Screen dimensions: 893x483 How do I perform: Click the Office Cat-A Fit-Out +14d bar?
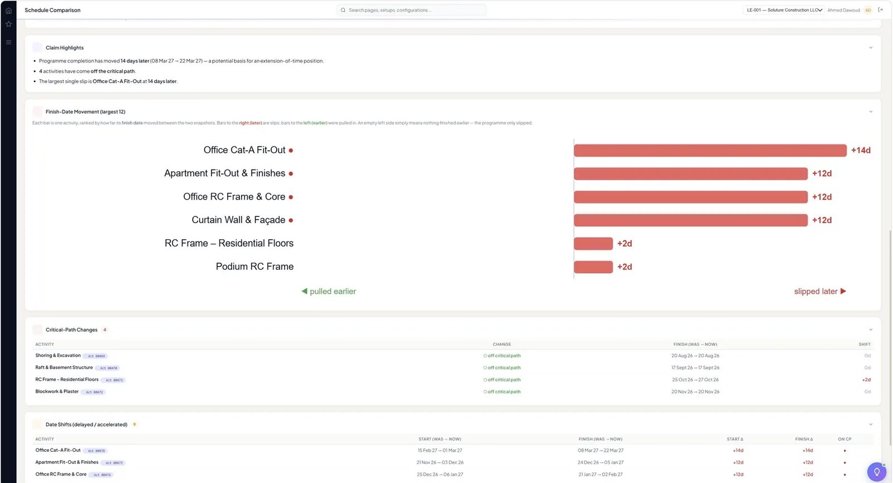click(710, 151)
